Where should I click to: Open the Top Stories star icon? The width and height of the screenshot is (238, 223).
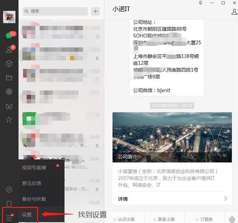(x=9, y=120)
